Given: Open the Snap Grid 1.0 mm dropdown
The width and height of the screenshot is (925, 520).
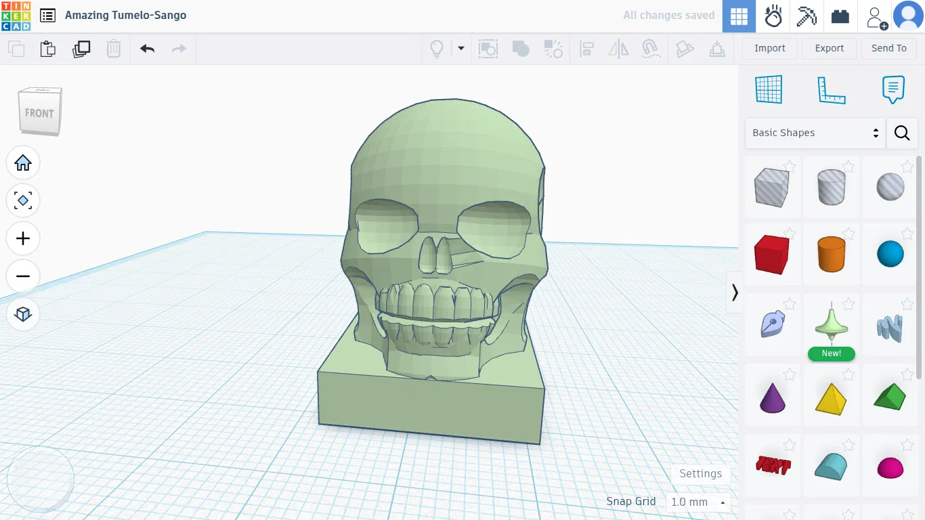Looking at the screenshot, I should [x=697, y=502].
